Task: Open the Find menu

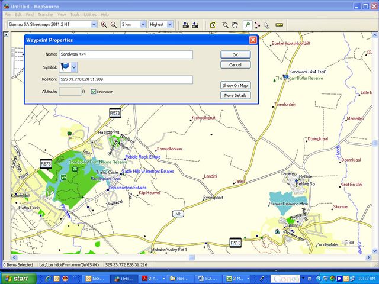Action: tap(30, 14)
